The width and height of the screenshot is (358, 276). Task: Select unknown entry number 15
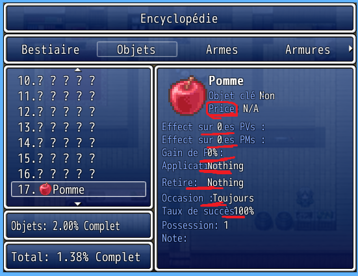coord(79,158)
